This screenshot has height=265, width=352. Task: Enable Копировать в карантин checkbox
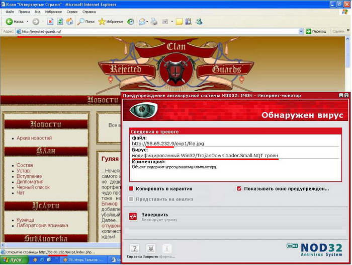coord(131,189)
